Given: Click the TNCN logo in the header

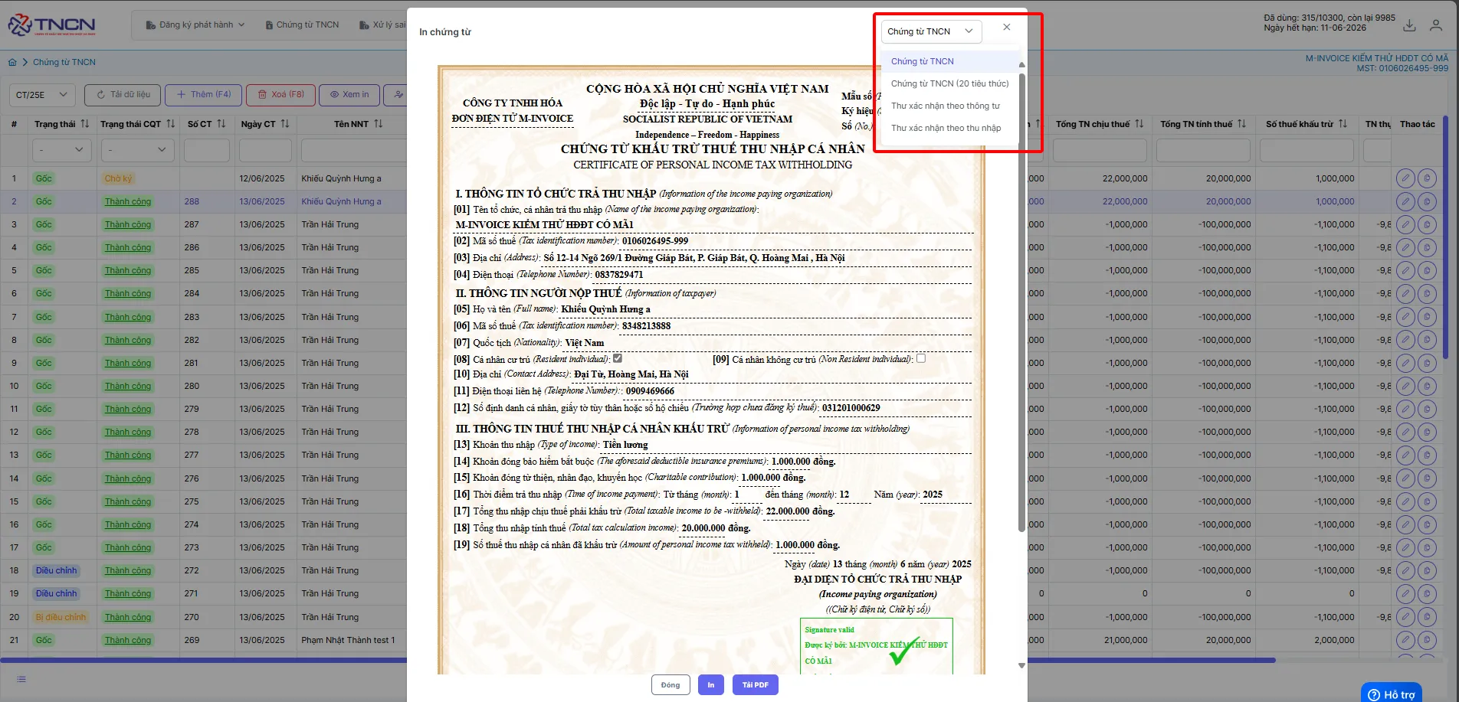Looking at the screenshot, I should pos(52,25).
